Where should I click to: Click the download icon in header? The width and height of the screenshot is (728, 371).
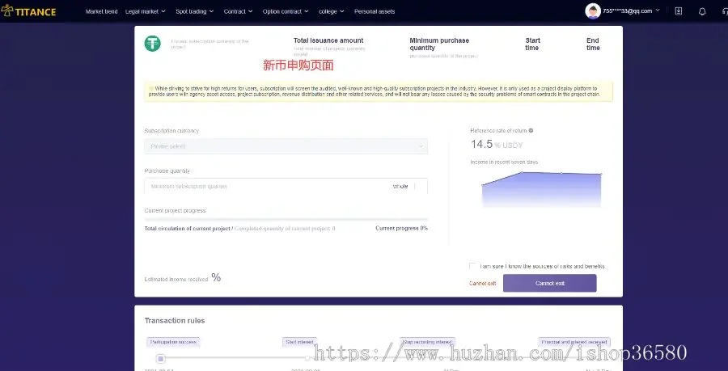[x=679, y=11]
